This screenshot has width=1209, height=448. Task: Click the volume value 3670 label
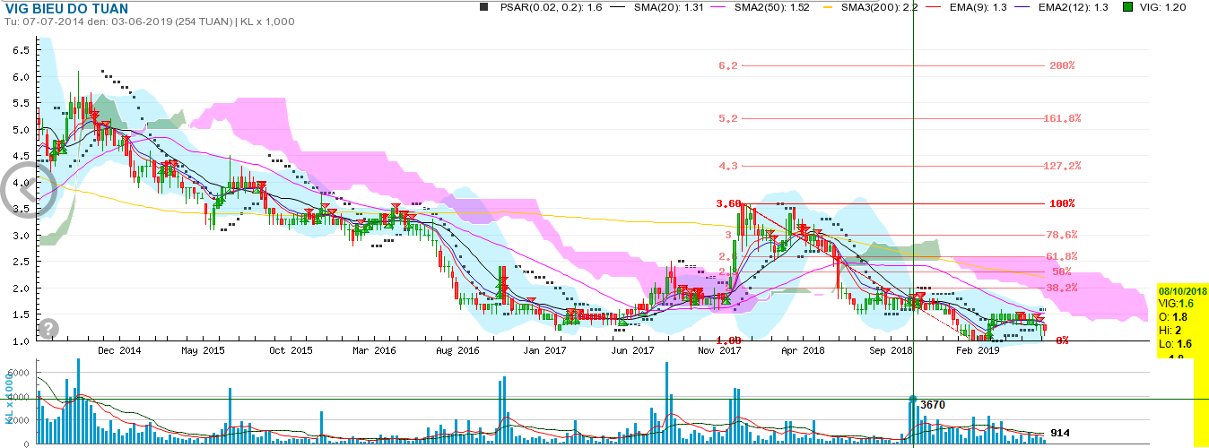point(934,405)
